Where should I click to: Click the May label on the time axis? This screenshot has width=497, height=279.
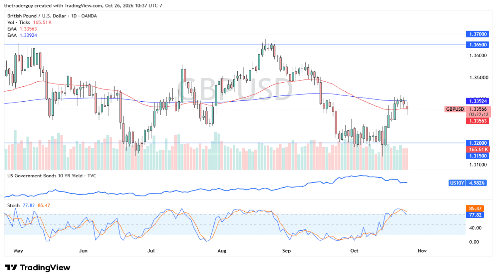coord(19,250)
